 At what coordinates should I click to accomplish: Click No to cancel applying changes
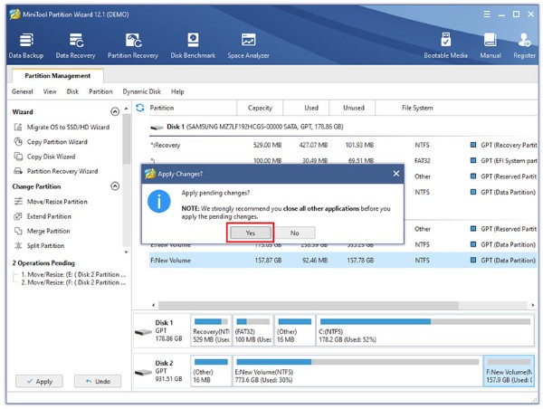point(294,233)
